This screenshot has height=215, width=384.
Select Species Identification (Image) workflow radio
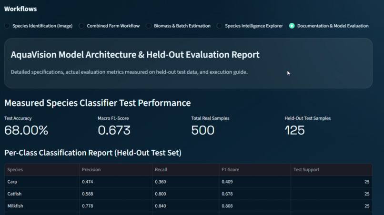[x=7, y=26]
